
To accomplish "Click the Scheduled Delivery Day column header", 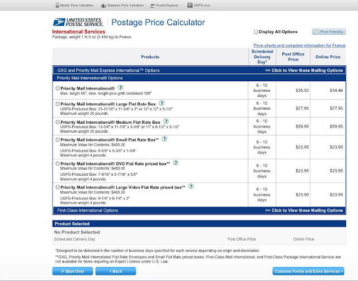I will click(x=262, y=57).
